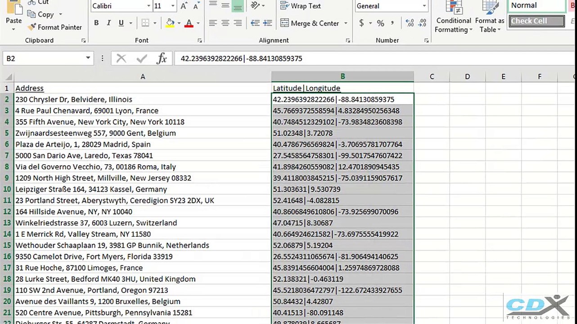Apply the Check Cell style

pos(537,21)
